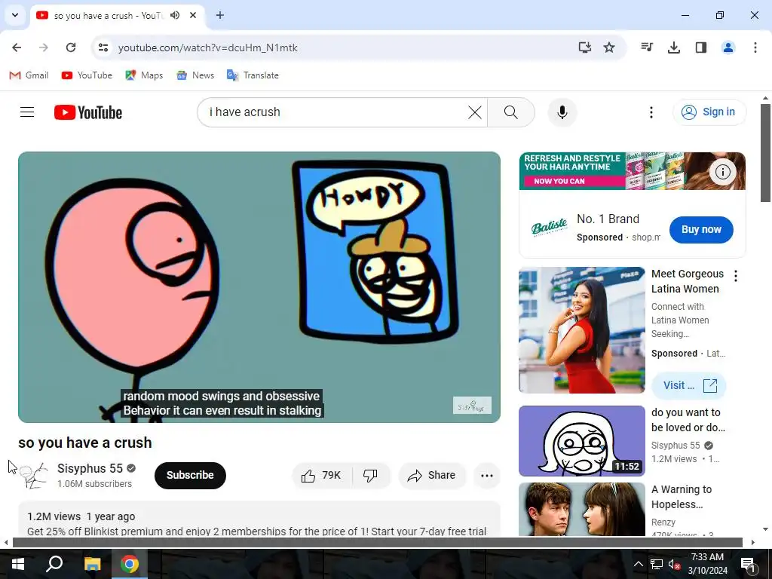Mute tab via speaker icon on tab

175,15
